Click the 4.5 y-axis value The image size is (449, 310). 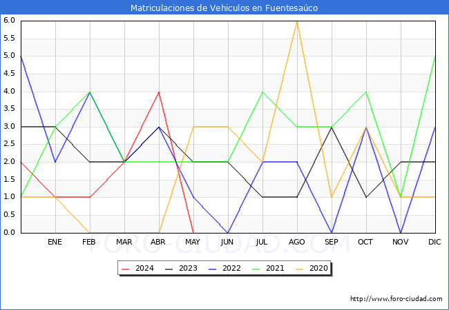[9, 73]
